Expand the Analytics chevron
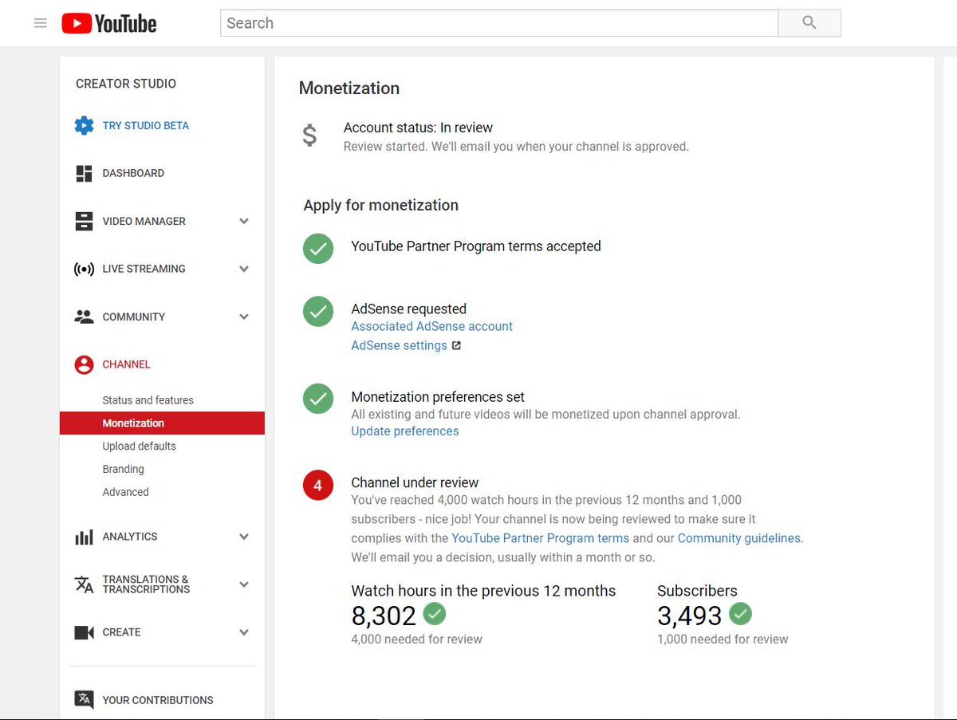This screenshot has height=720, width=957. click(x=244, y=537)
